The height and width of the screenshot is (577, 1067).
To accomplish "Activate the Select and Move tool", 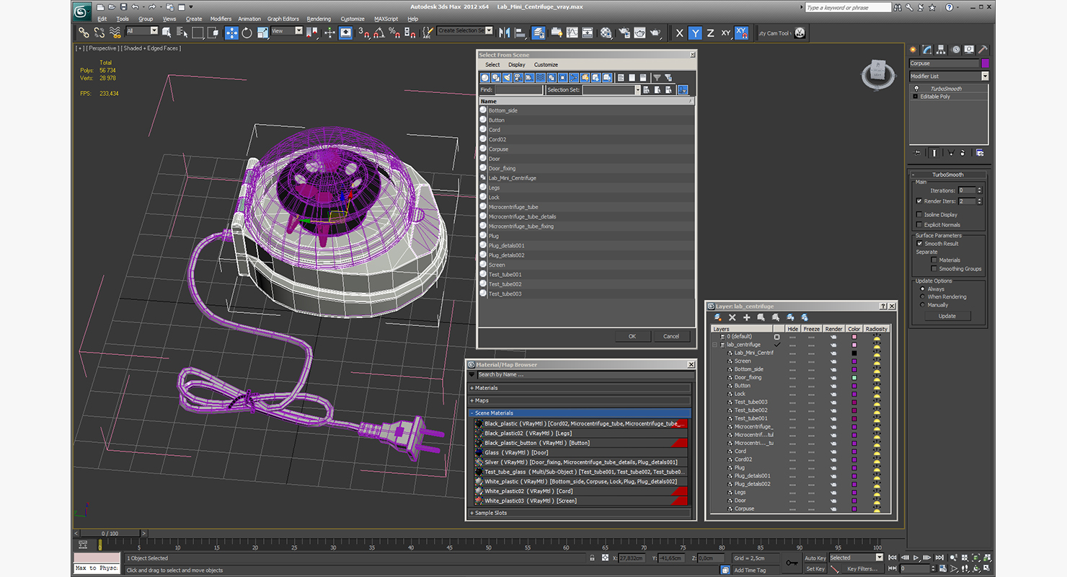I will point(231,32).
